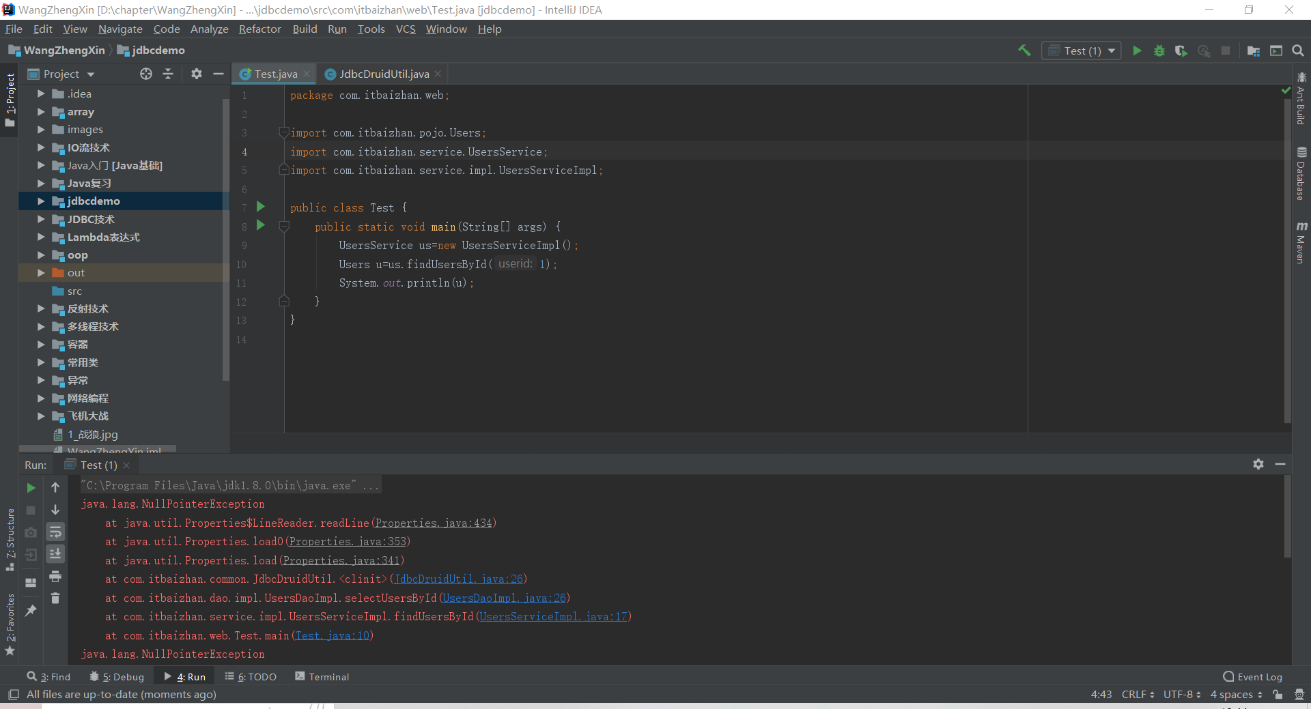Close the Test (1) run tab

(x=126, y=465)
